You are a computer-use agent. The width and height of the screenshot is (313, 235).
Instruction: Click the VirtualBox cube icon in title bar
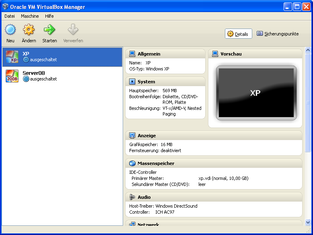[5, 6]
